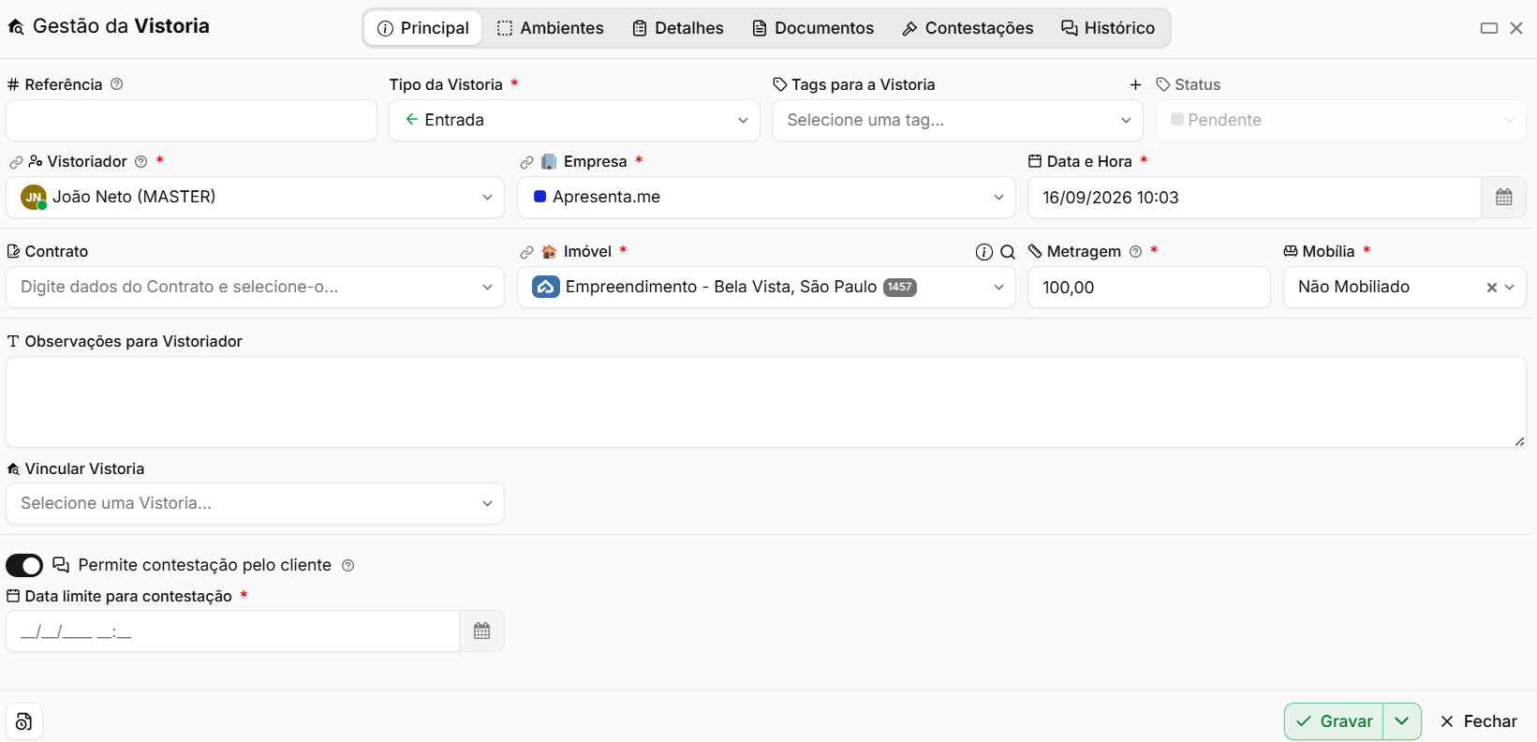Click the Fechar button
The image size is (1537, 742).
tap(1479, 721)
